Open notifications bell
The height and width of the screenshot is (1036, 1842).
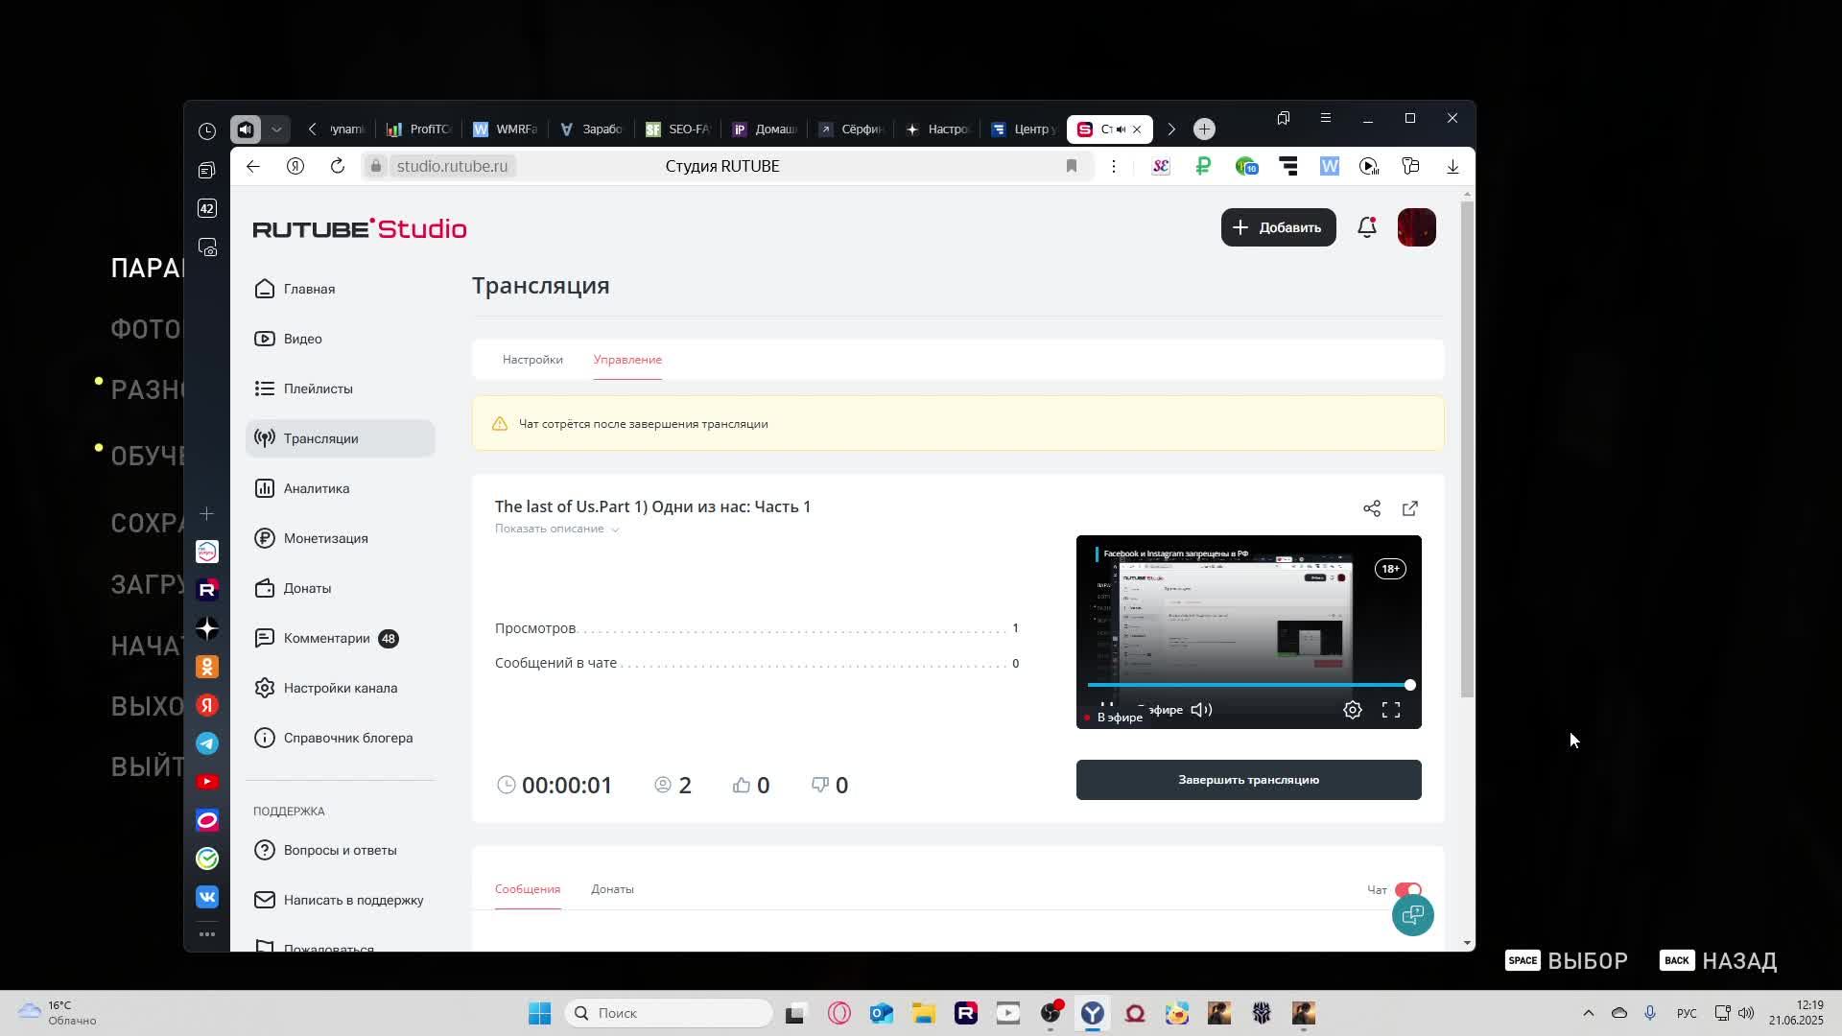pyautogui.click(x=1367, y=227)
